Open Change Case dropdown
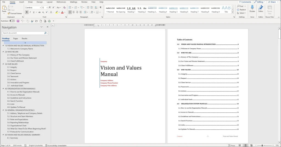281x147 pixels. pos(59,7)
